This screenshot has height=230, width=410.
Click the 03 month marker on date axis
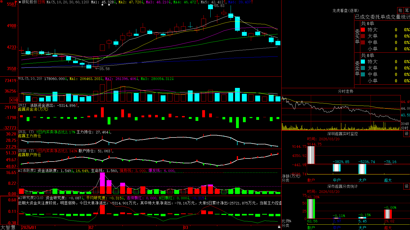(186, 227)
